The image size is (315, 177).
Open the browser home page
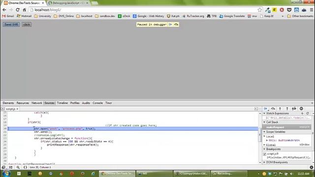[x=24, y=10]
